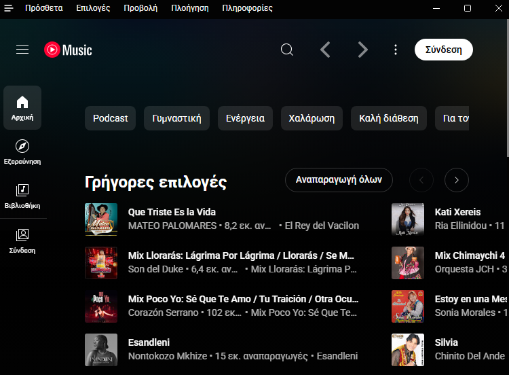The image size is (509, 375).
Task: Click the YouTube Music logo
Action: tap(68, 50)
